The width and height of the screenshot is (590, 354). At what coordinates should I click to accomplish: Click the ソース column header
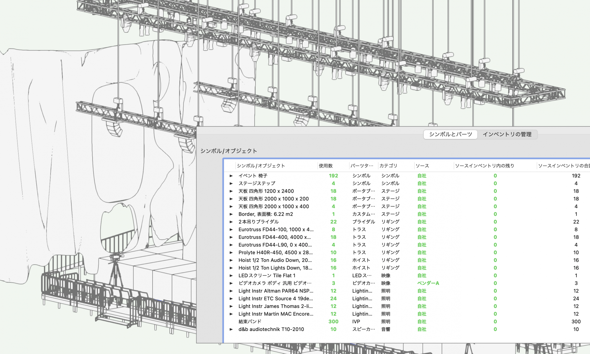(422, 166)
